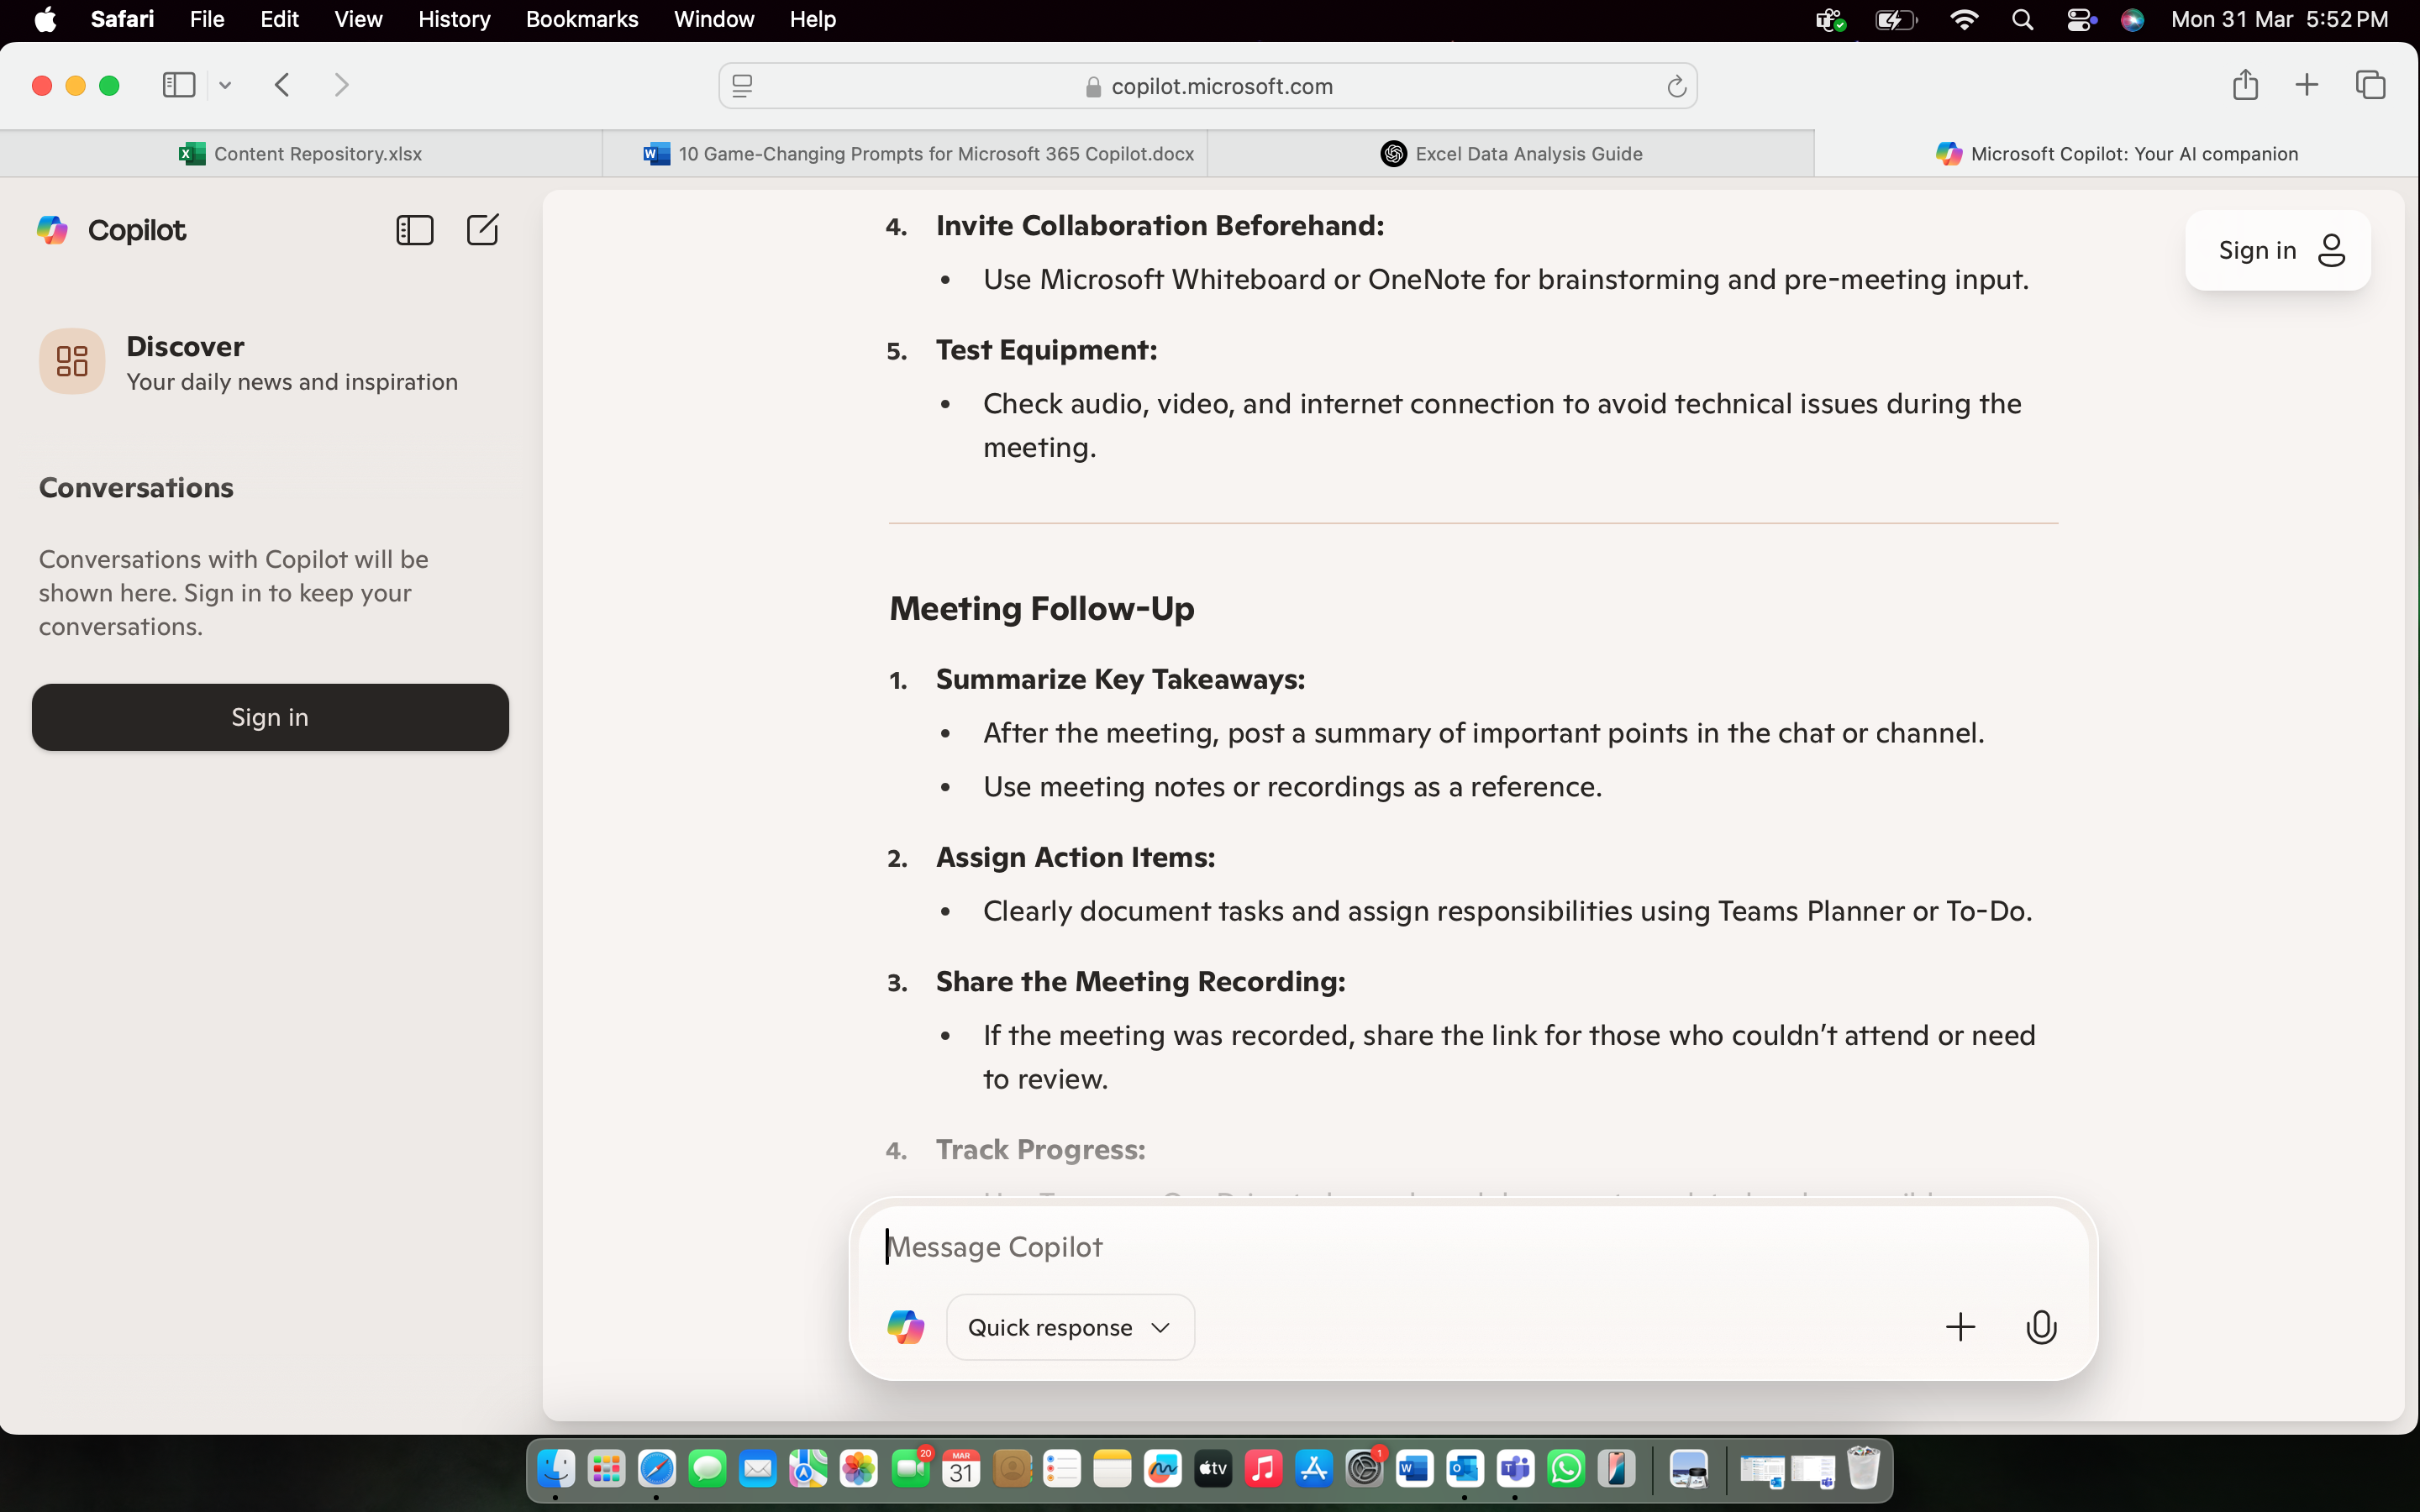This screenshot has width=2420, height=1512.
Task: Open page settings icon in address bar
Action: tap(742, 87)
